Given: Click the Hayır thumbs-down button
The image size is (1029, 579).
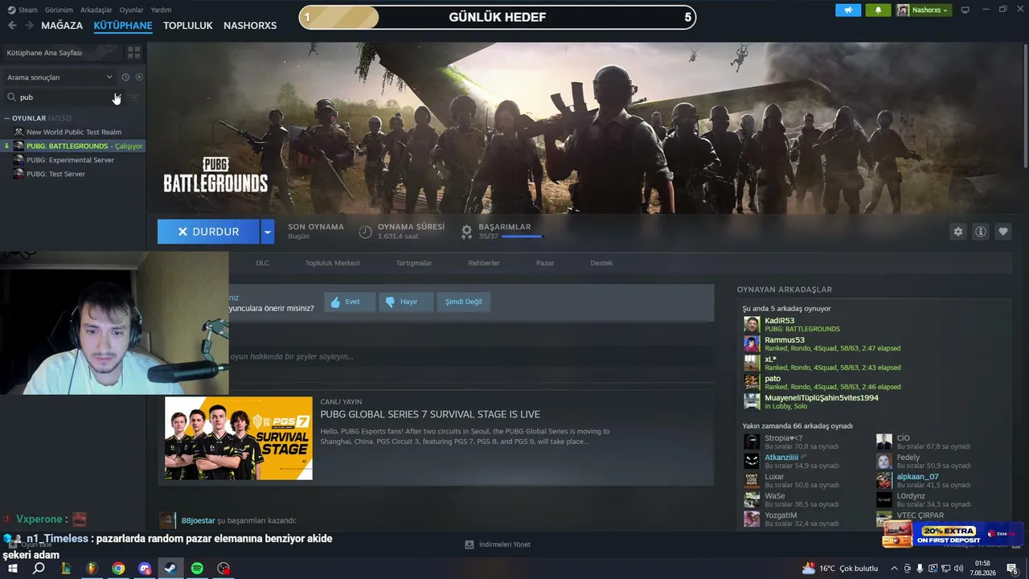Looking at the screenshot, I should (x=406, y=302).
